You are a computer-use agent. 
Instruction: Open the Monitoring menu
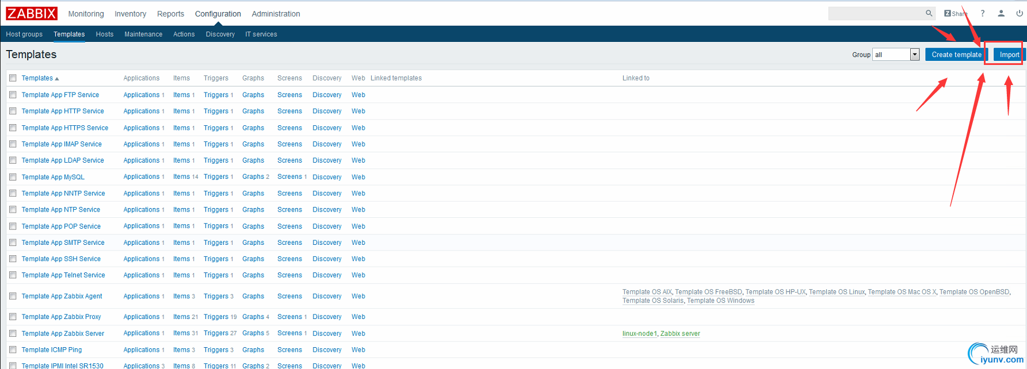pyautogui.click(x=86, y=14)
